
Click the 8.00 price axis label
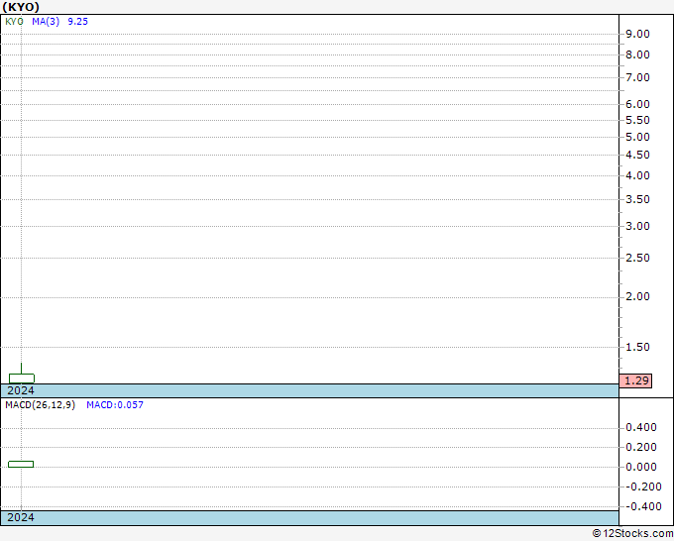coord(637,55)
